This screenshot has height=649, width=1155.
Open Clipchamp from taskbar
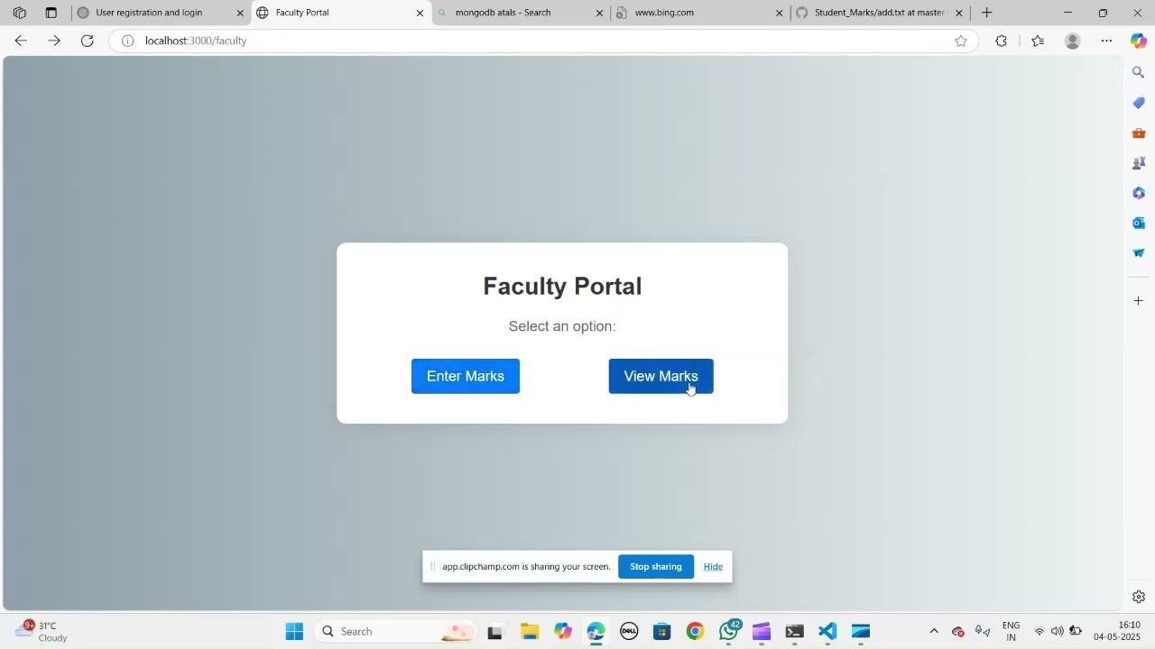[762, 631]
